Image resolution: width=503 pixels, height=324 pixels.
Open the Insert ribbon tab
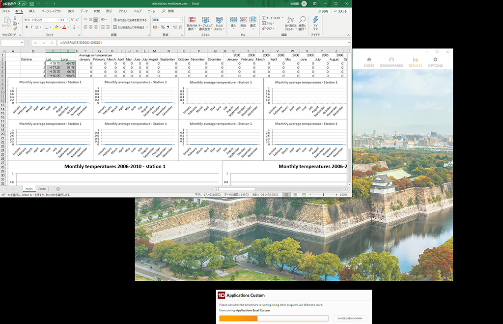click(x=32, y=11)
